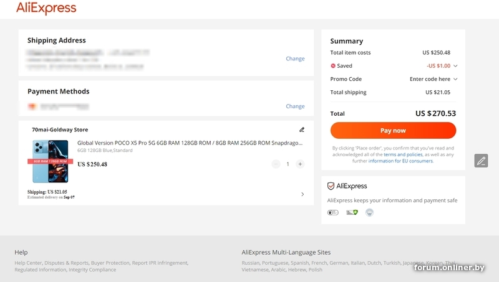Switch to the Polish language site

[x=315, y=270]
